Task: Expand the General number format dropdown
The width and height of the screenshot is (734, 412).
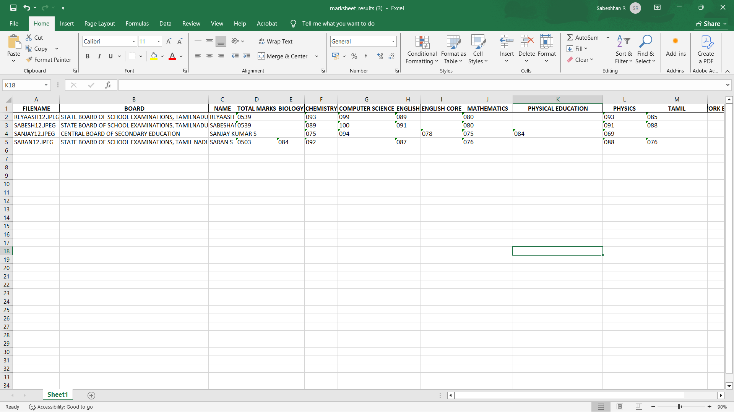Action: point(393,41)
